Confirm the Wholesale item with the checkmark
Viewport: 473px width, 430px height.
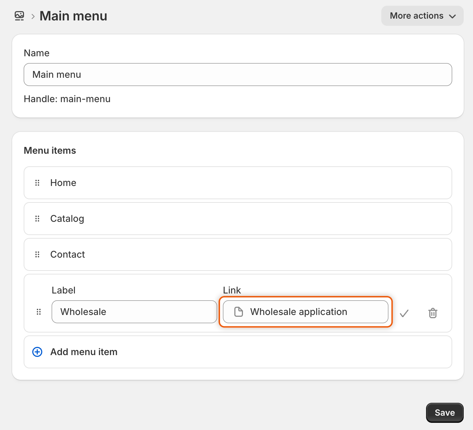tap(404, 313)
